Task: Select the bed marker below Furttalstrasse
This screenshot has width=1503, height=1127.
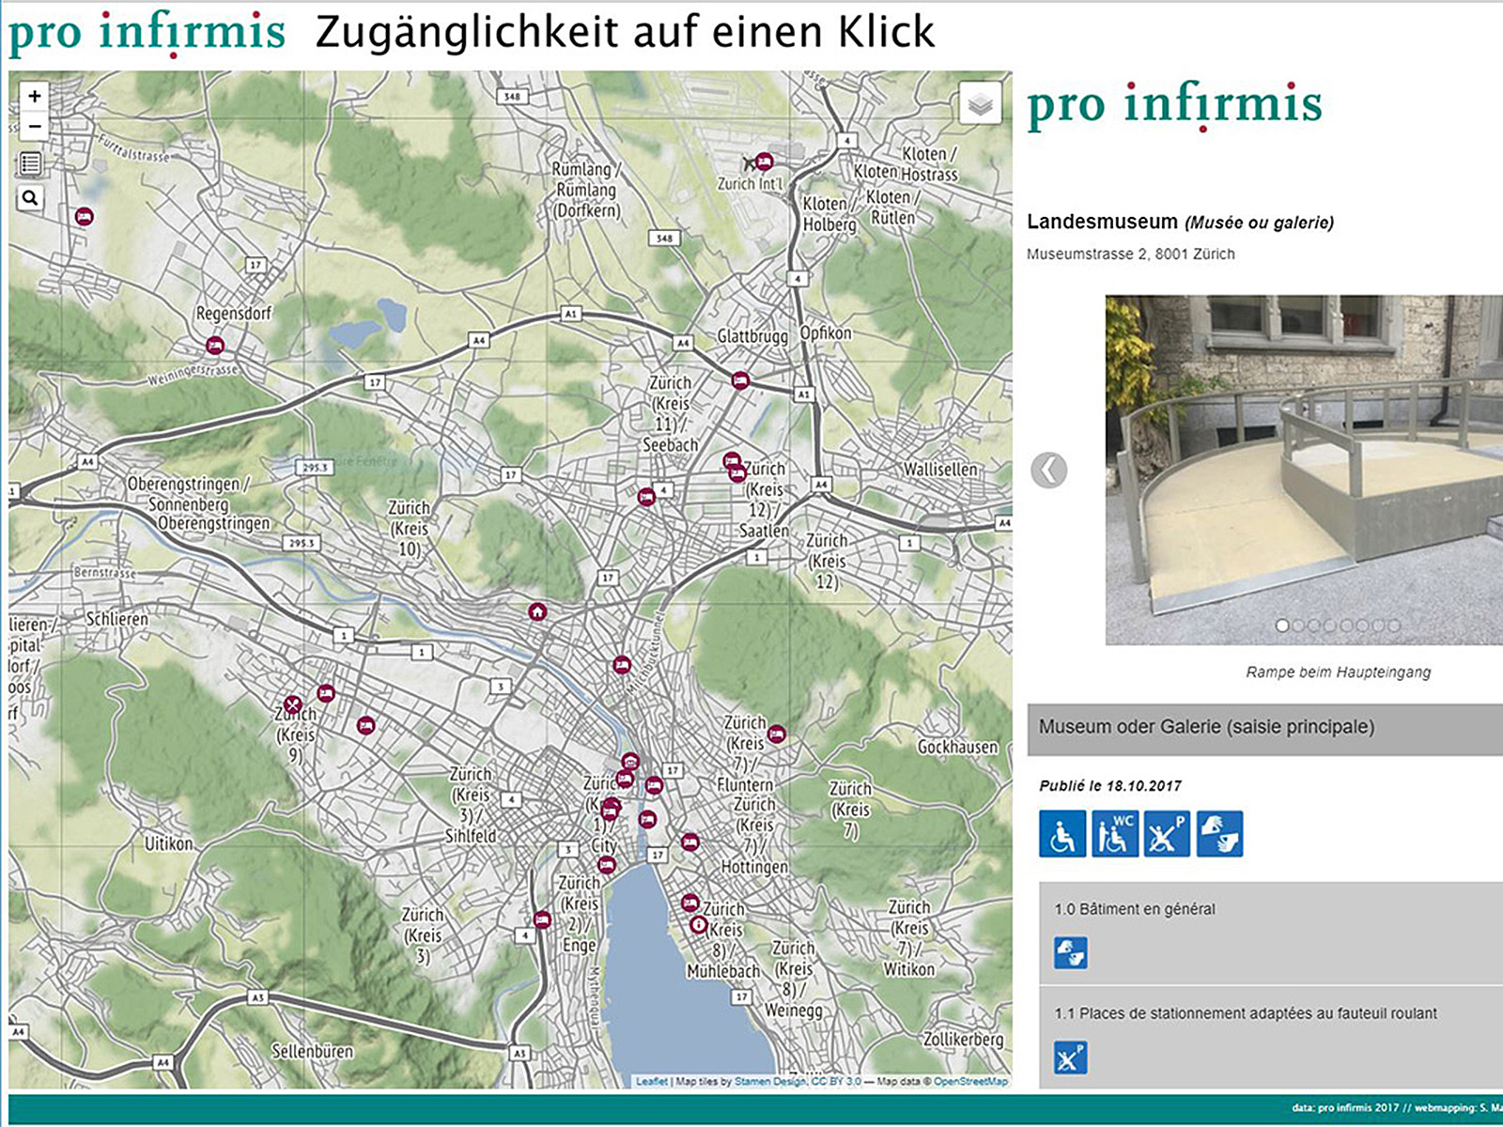Action: [85, 217]
